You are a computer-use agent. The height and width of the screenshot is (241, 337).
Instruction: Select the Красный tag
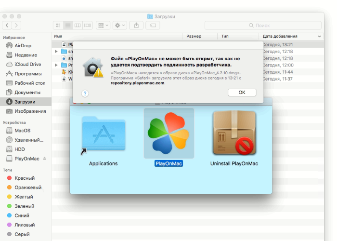pos(26,178)
